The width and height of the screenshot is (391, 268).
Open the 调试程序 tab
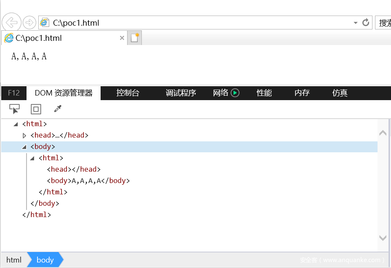click(x=181, y=93)
